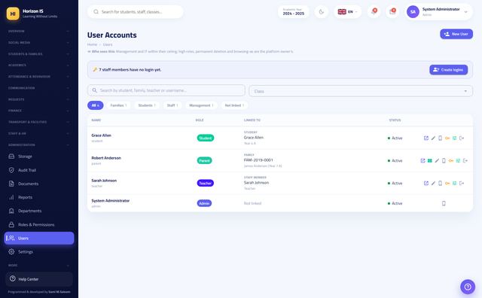The image size is (482, 298).
Task: Open Reports in the sidebar
Action: pyautogui.click(x=38, y=197)
